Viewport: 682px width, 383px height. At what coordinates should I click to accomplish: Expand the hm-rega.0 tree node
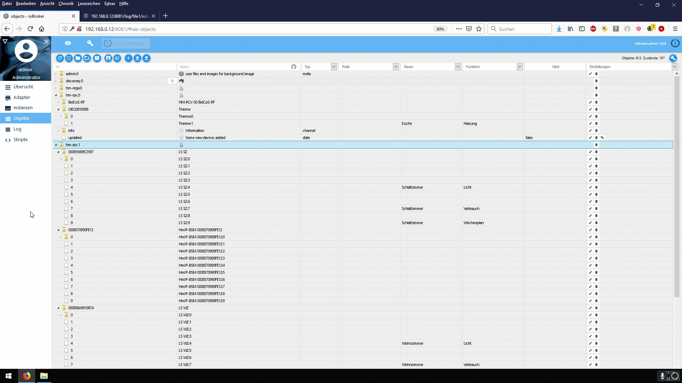tap(56, 88)
